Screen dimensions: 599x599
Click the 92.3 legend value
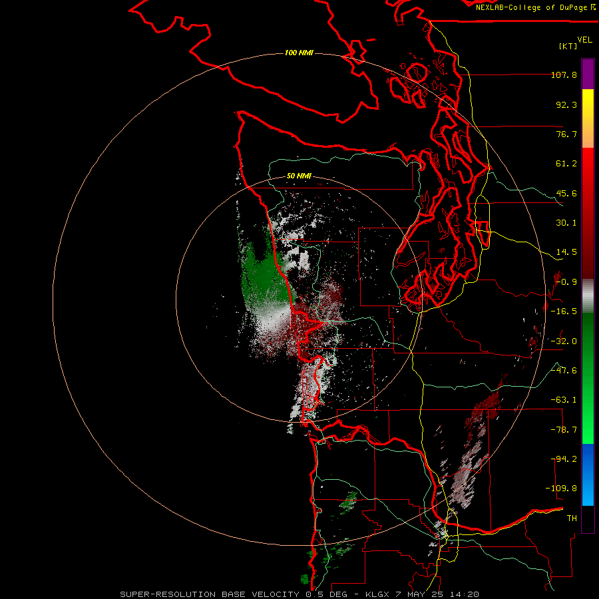(566, 104)
